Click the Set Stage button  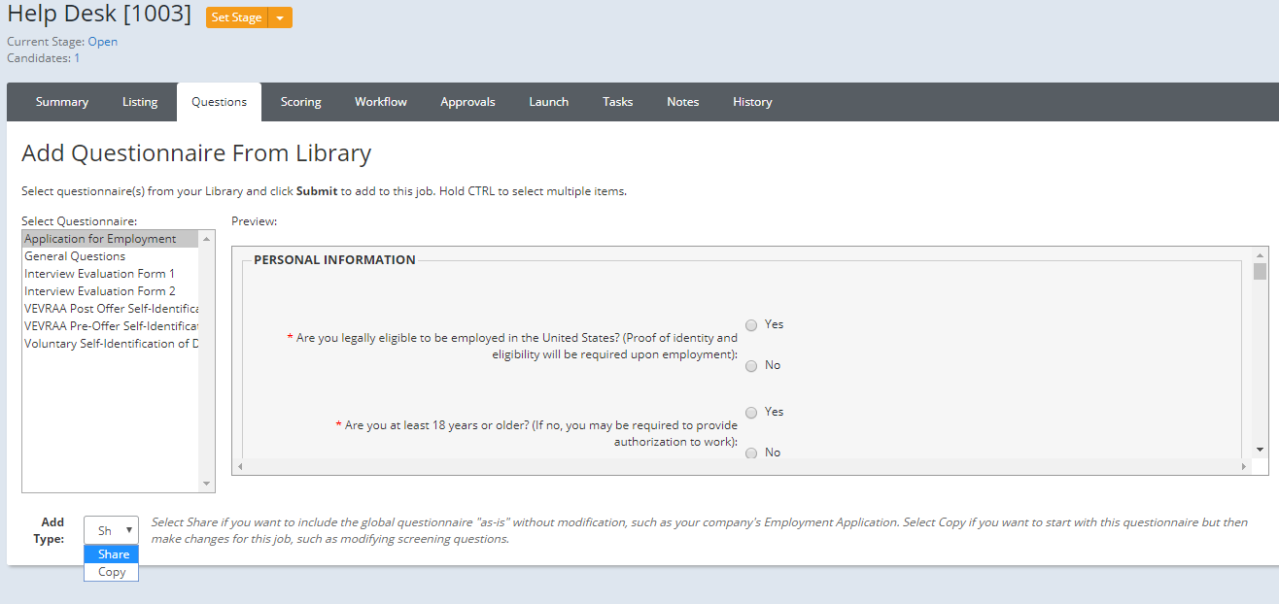tap(236, 17)
